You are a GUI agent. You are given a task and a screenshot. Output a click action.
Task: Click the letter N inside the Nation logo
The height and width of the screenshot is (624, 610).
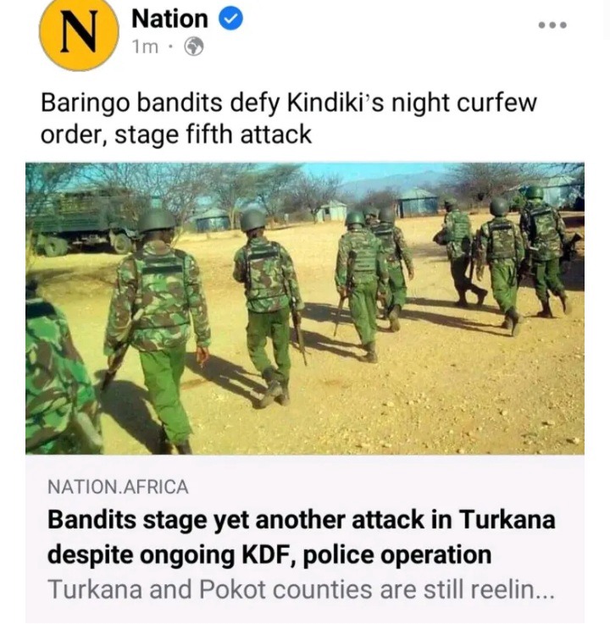(x=79, y=33)
